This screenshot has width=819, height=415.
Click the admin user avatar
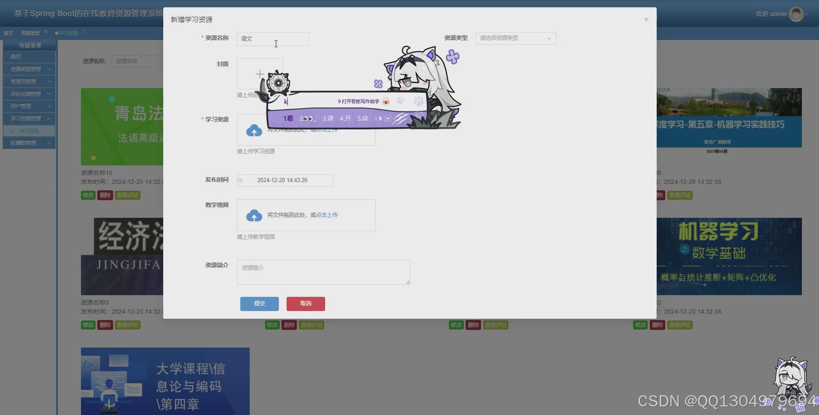(x=796, y=14)
